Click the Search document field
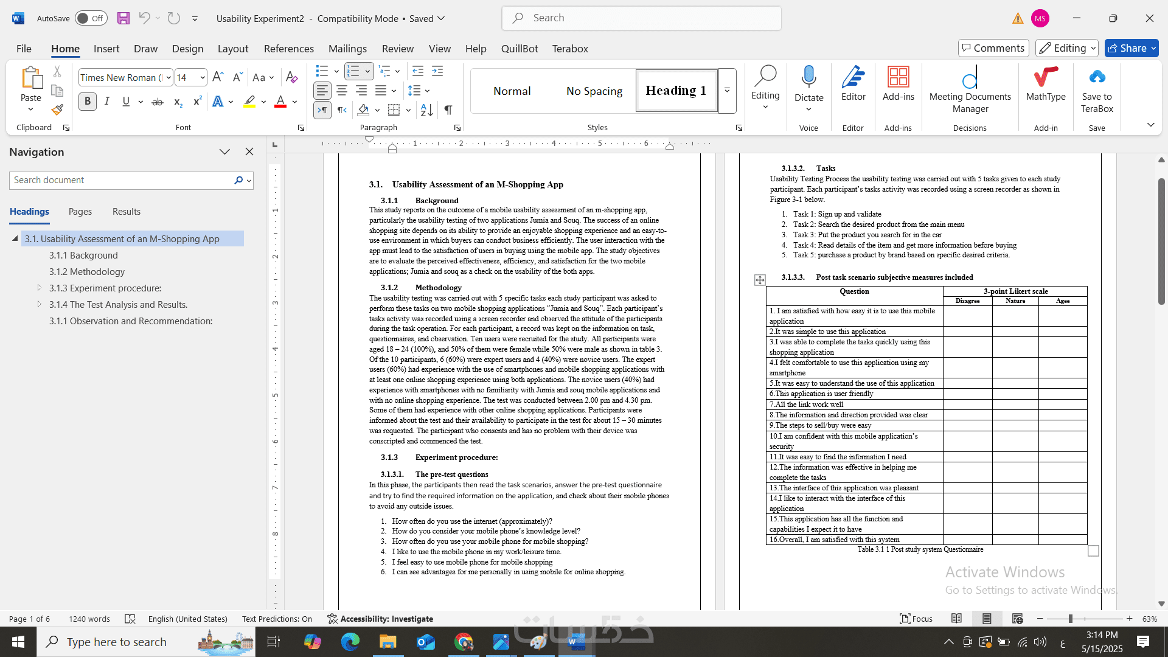The image size is (1168, 657). (122, 180)
